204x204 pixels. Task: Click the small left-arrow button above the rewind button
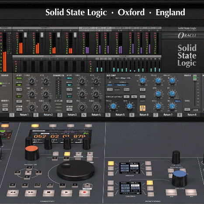(13, 185)
